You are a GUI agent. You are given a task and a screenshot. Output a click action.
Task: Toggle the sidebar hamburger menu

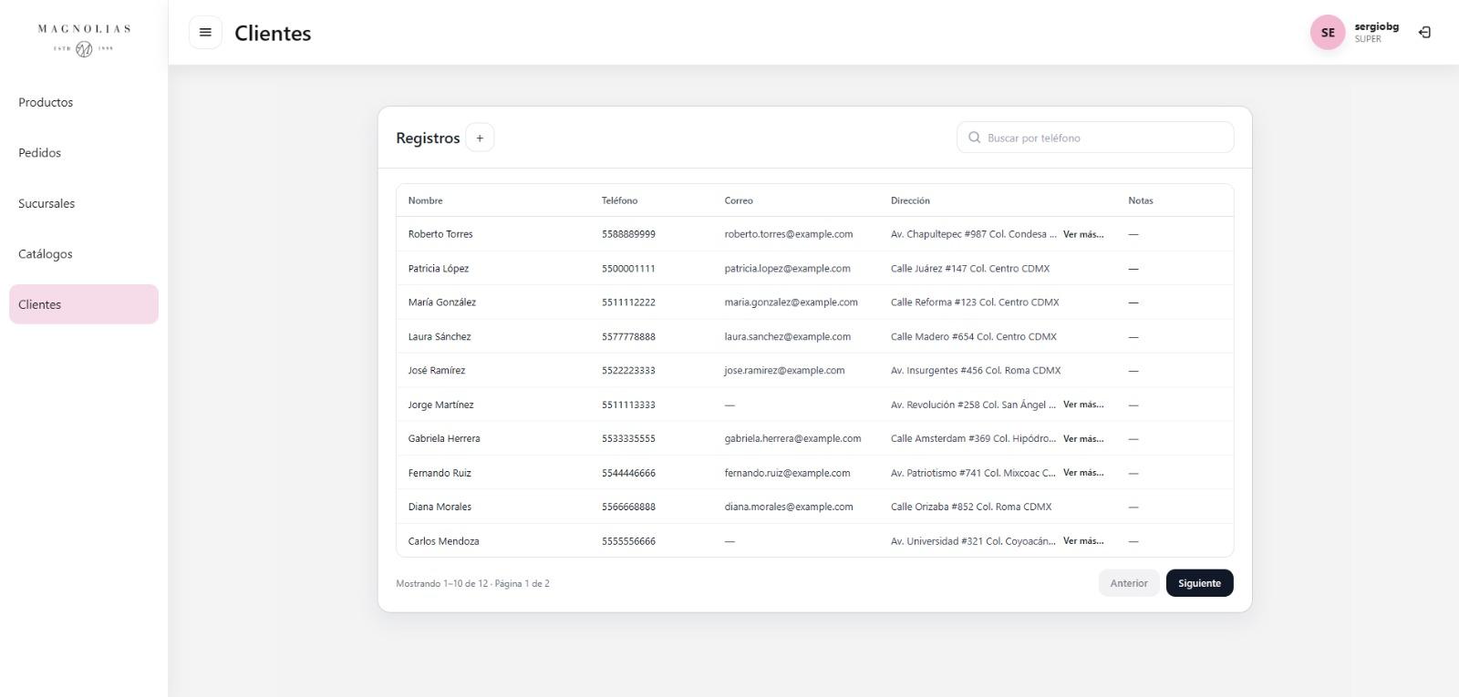tap(205, 33)
